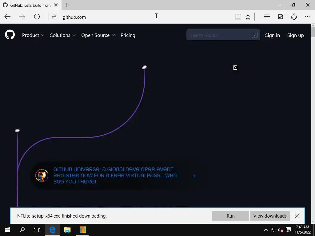Click the lock icon beside github.com
Viewport: 315px width, 236px height.
point(54,17)
